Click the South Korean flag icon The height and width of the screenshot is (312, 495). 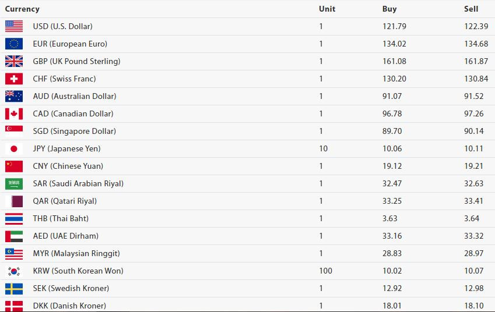click(x=14, y=271)
